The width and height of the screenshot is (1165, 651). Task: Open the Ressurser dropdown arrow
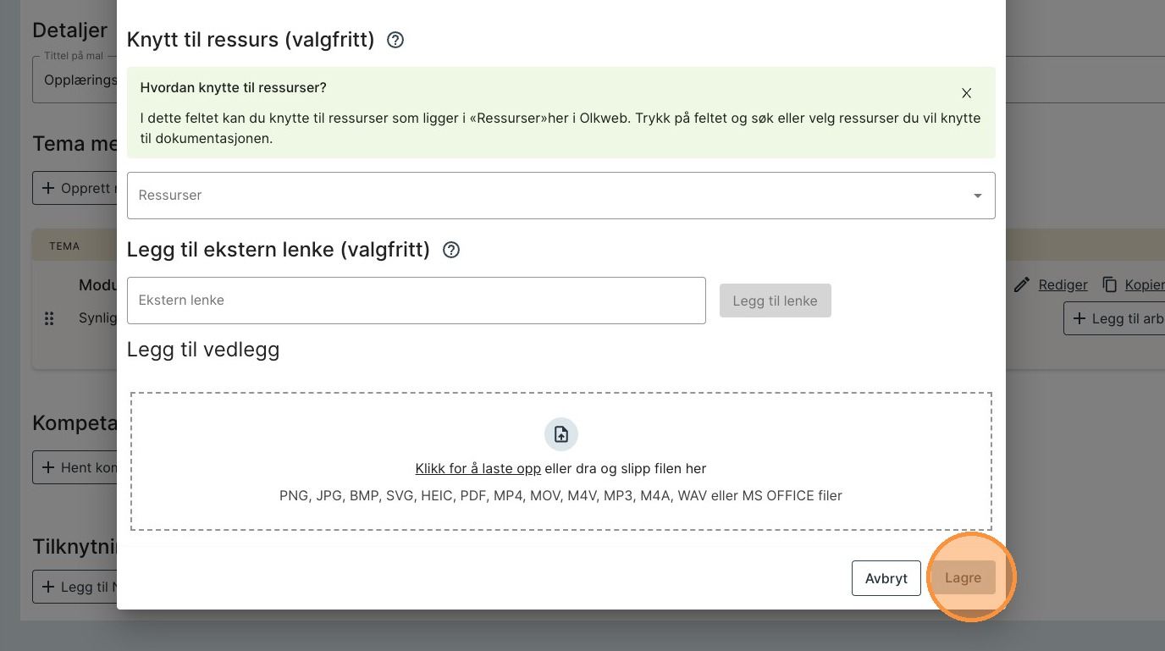point(977,196)
